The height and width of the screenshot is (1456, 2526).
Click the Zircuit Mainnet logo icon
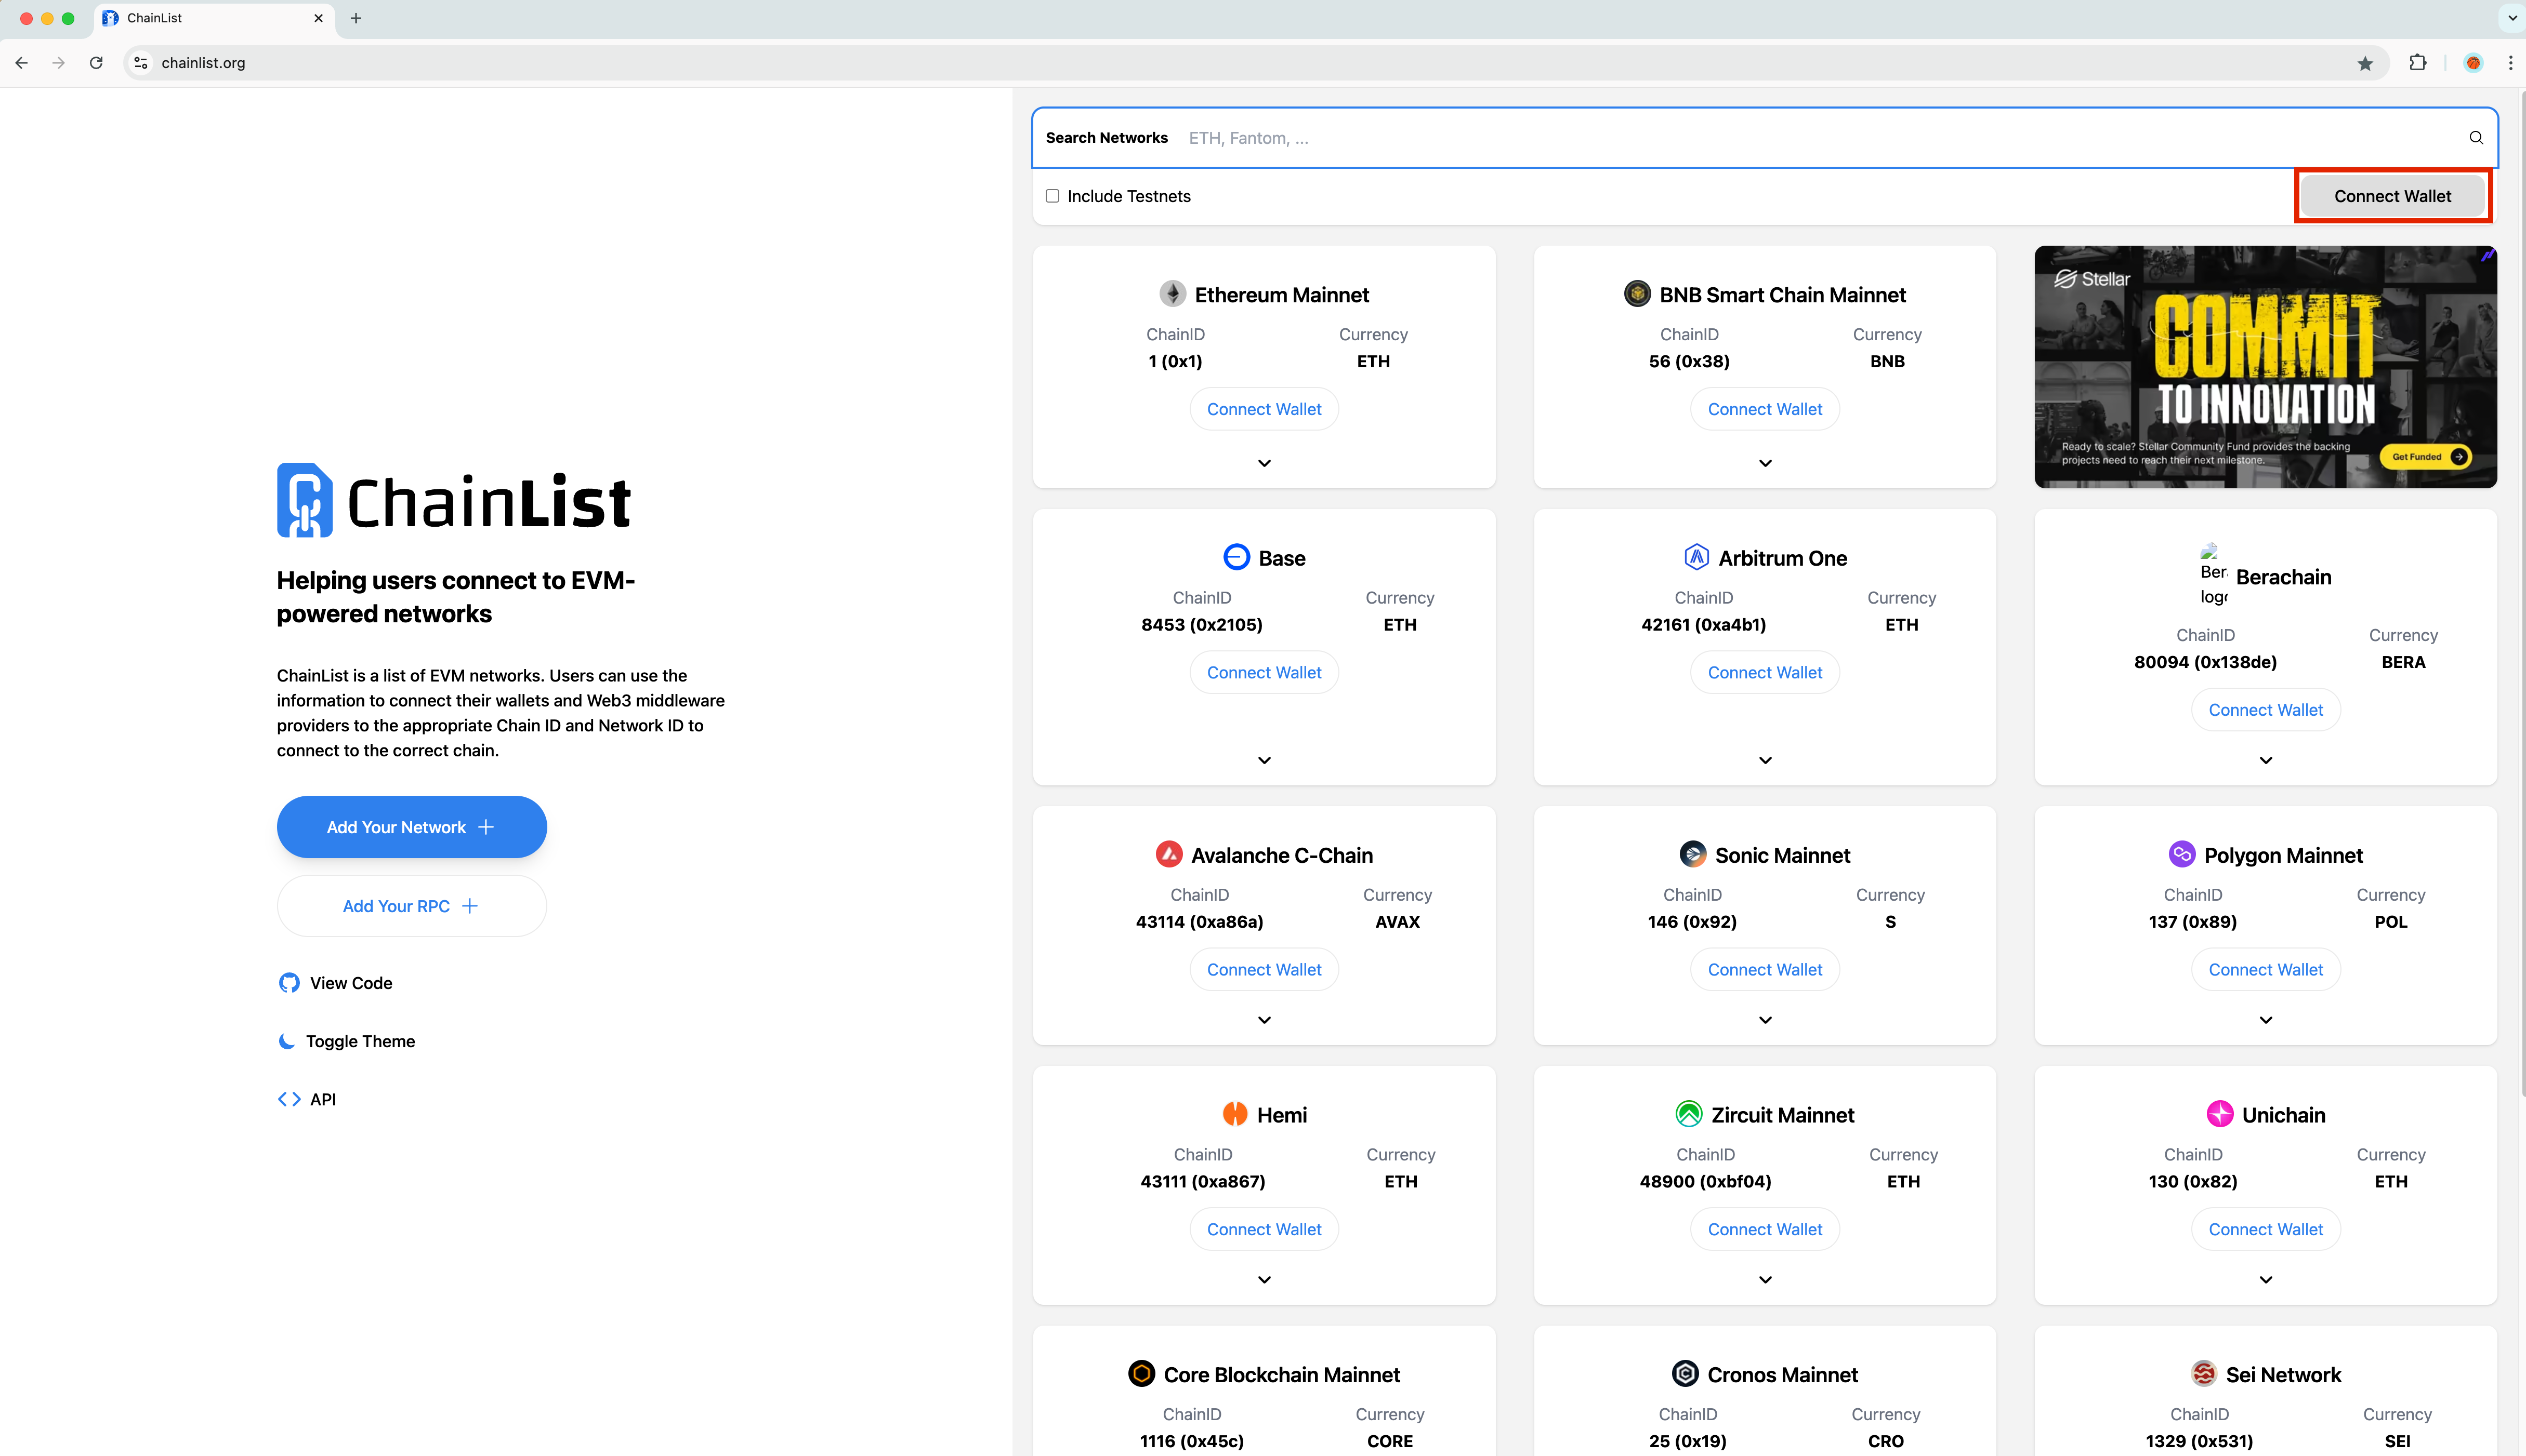(x=1689, y=1114)
